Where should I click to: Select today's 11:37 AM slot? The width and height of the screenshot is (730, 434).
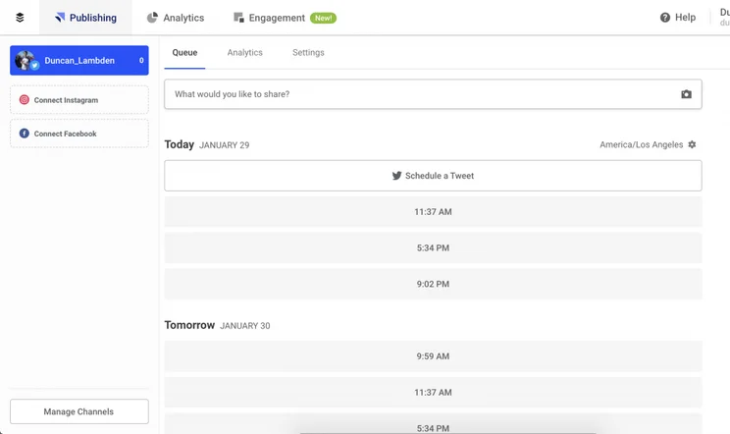433,212
